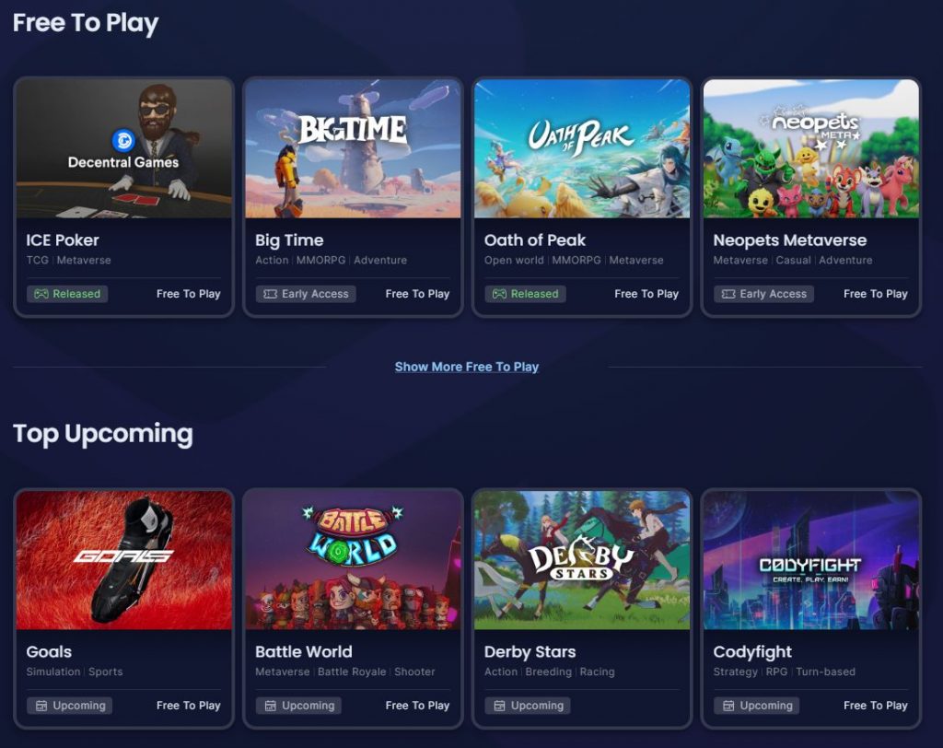The image size is (943, 748).
Task: Click the ticket icon on Big Time's Early Access badge
Action: coord(271,294)
